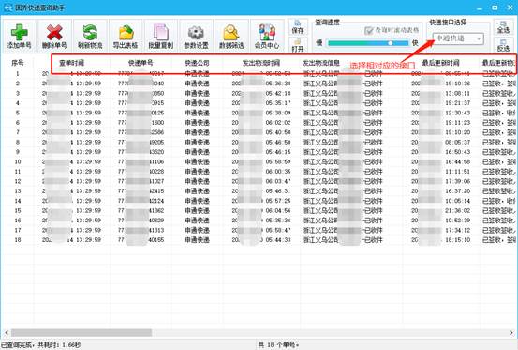
Task: Sort by the 序号 column header
Action: click(18, 63)
